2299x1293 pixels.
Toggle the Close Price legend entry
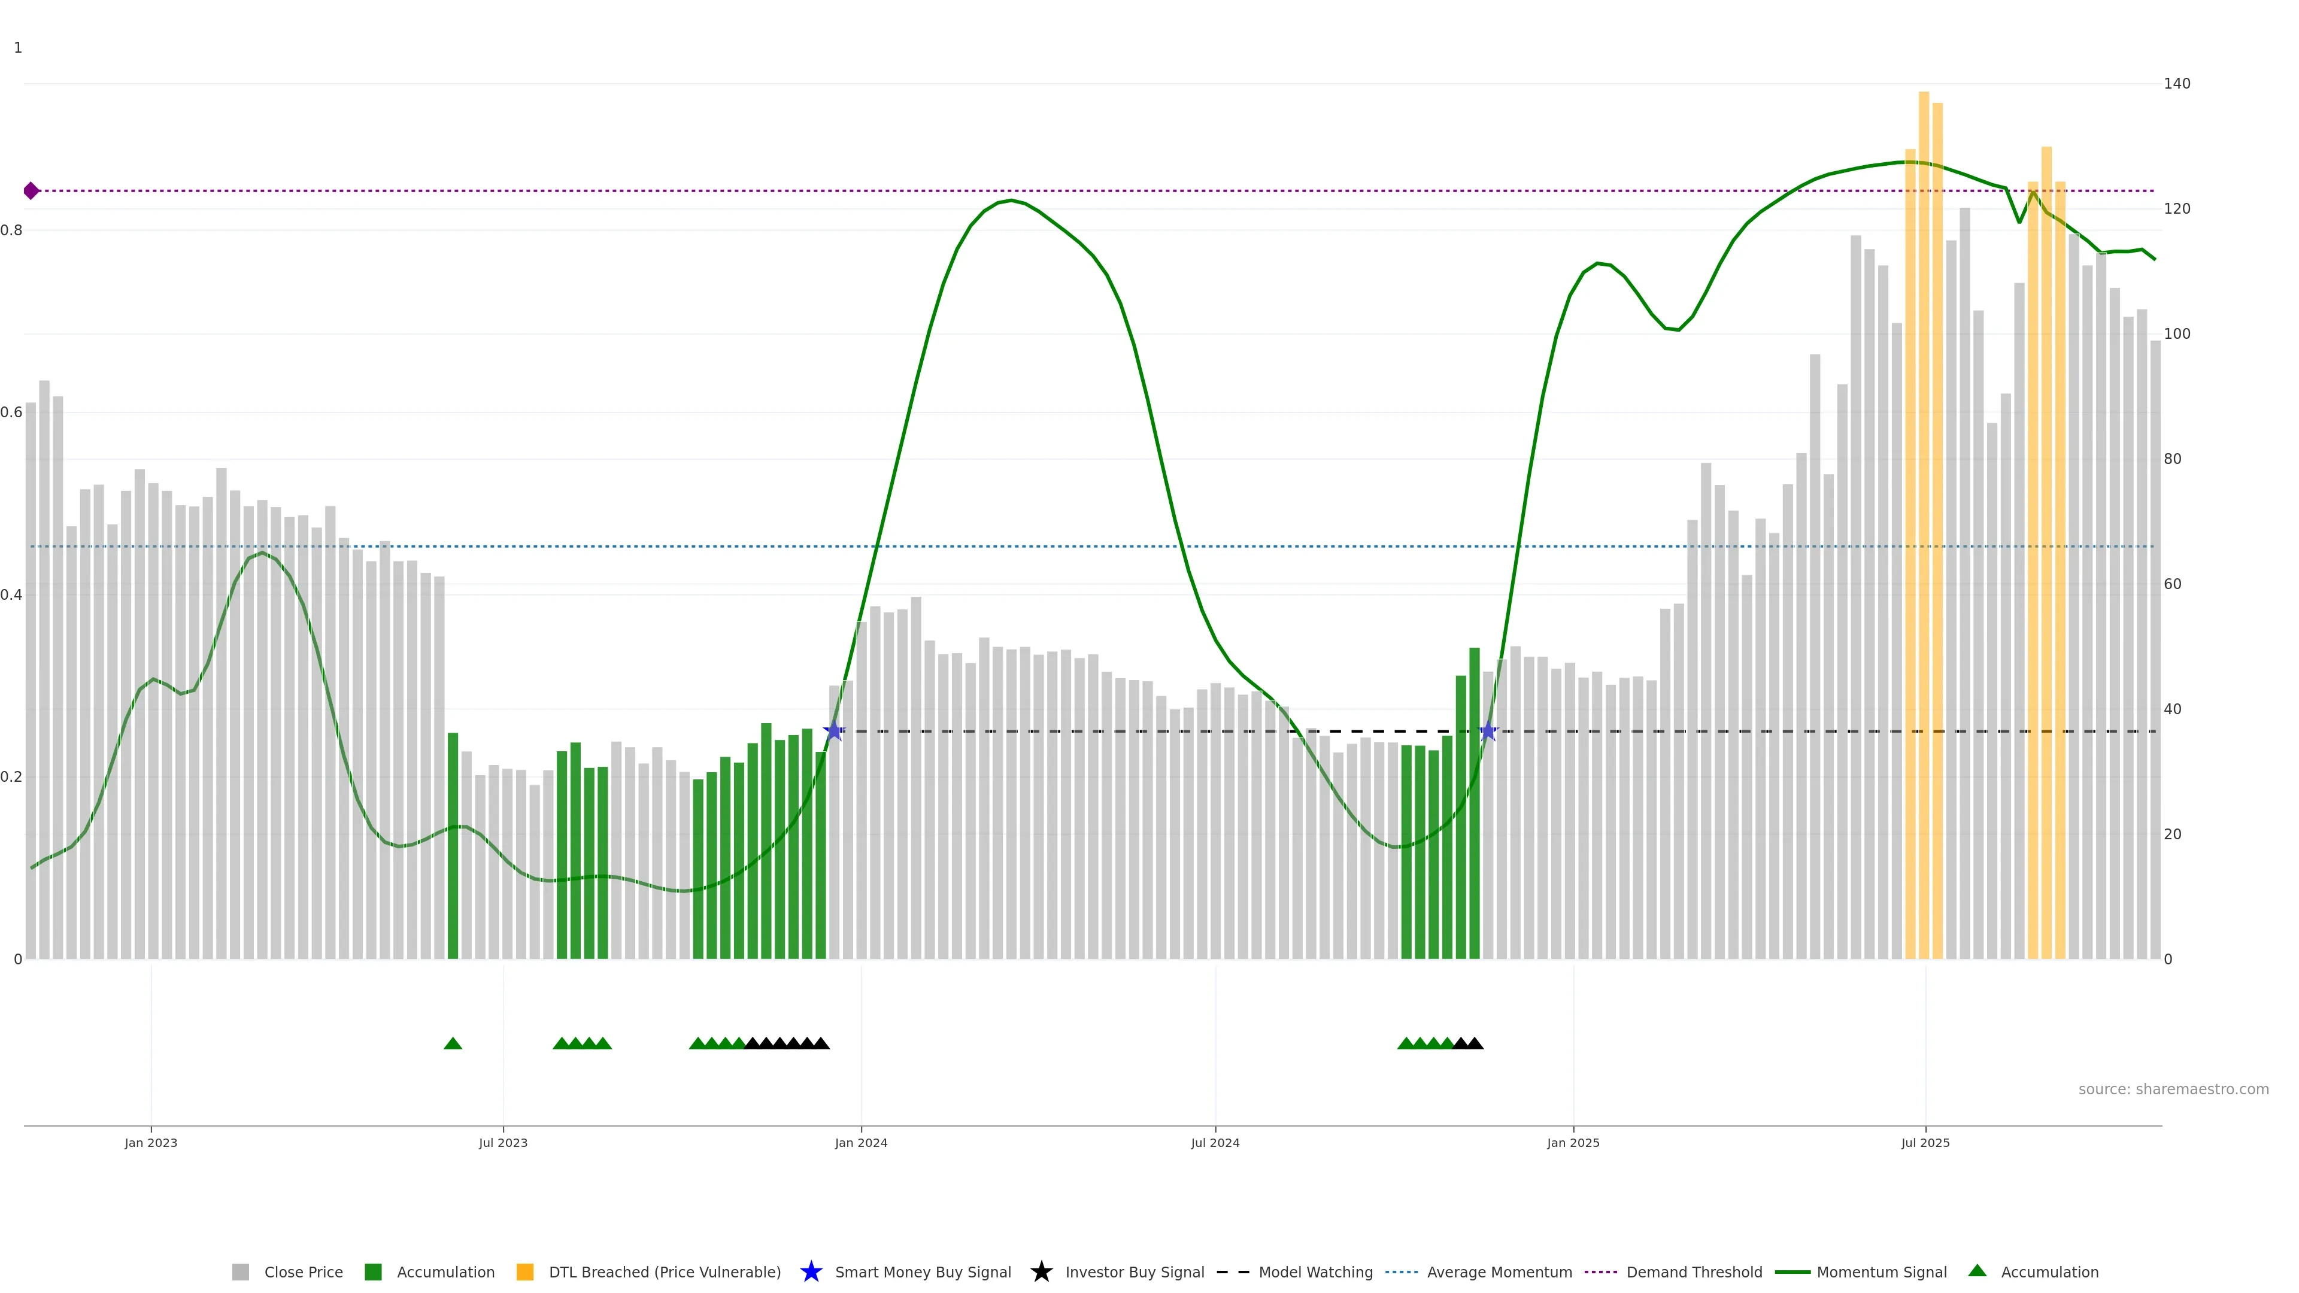pos(302,1271)
